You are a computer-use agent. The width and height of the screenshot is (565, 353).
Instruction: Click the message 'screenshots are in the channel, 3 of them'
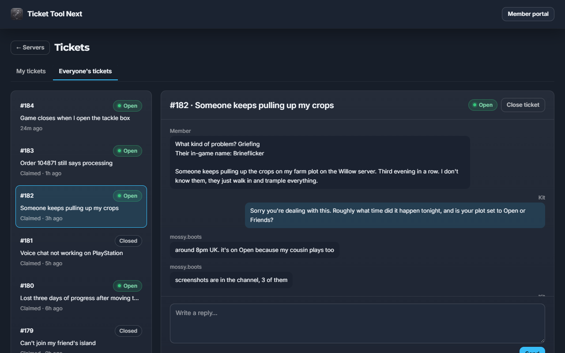pos(231,280)
